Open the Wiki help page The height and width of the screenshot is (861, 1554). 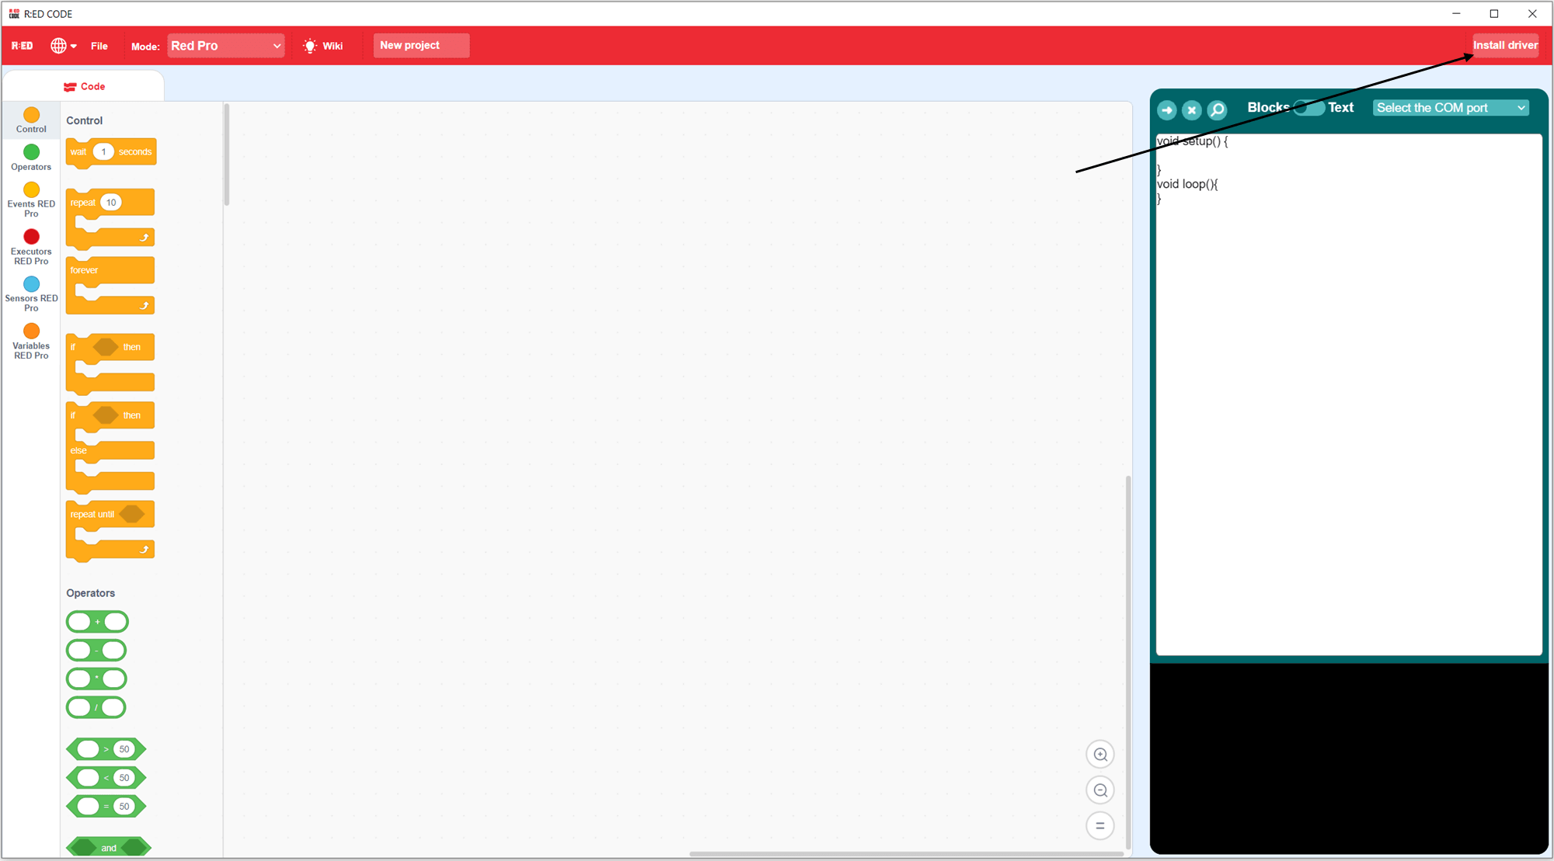click(x=323, y=45)
